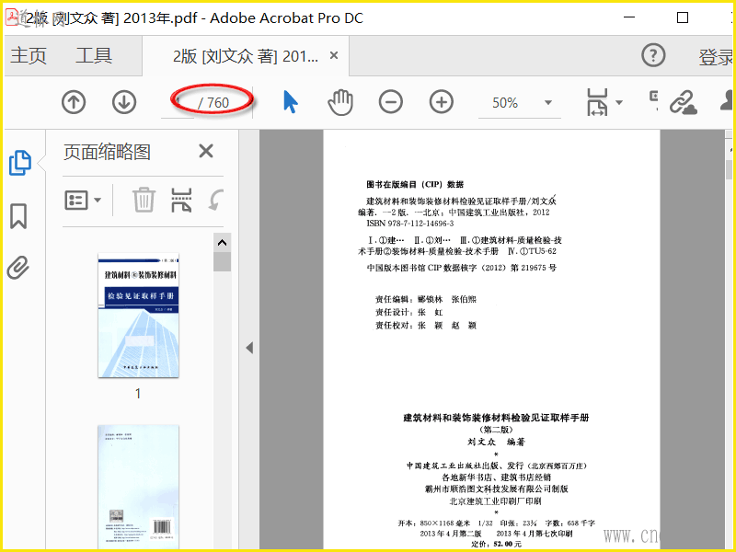Close the 页面缩略图 panel
This screenshot has height=552, width=736.
tap(206, 151)
